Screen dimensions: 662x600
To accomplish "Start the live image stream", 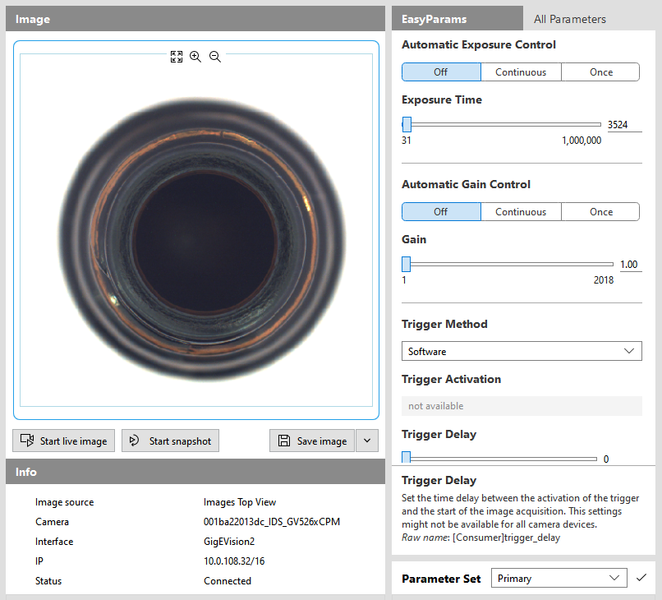I will 63,441.
